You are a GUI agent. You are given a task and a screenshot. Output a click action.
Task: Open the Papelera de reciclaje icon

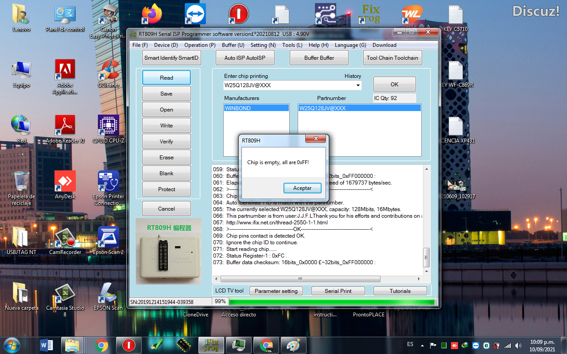(x=21, y=187)
